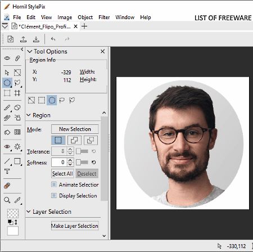253x252 pixels.
Task: Click Make Layer Selection button
Action: point(75,226)
